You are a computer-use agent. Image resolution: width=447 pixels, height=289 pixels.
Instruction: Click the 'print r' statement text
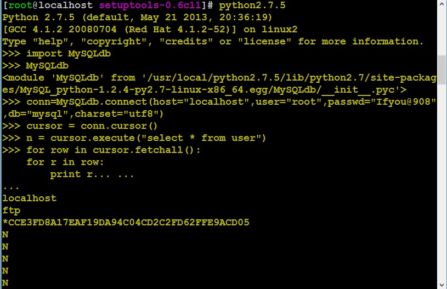[71, 174]
